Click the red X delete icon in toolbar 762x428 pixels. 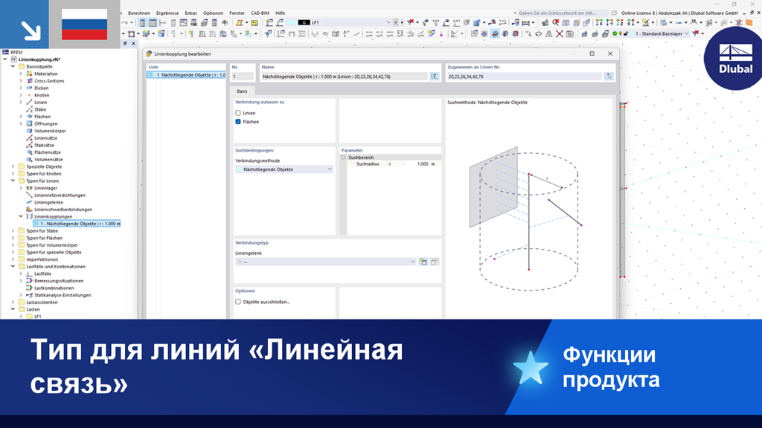tap(560, 33)
